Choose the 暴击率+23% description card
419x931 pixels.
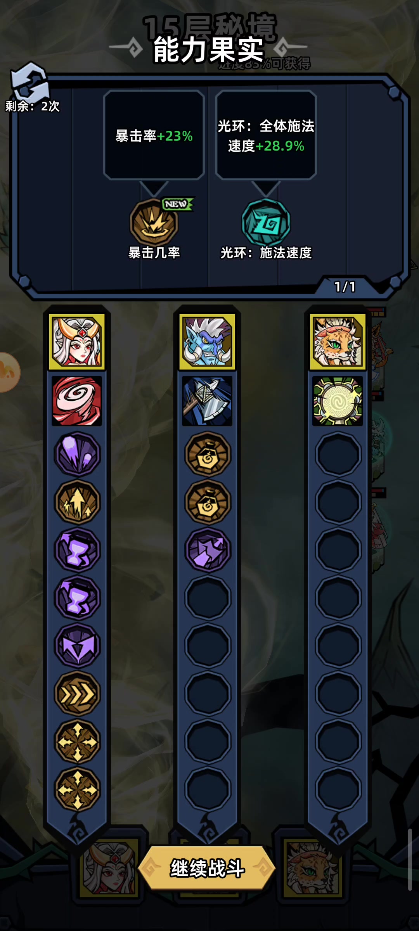154,135
